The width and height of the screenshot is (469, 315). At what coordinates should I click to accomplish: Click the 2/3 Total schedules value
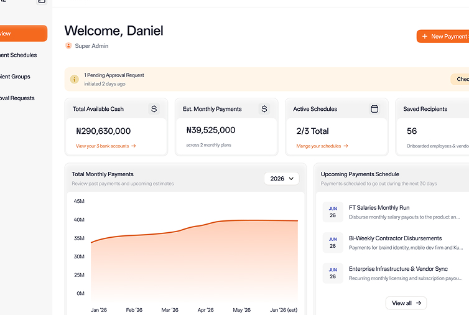(312, 131)
